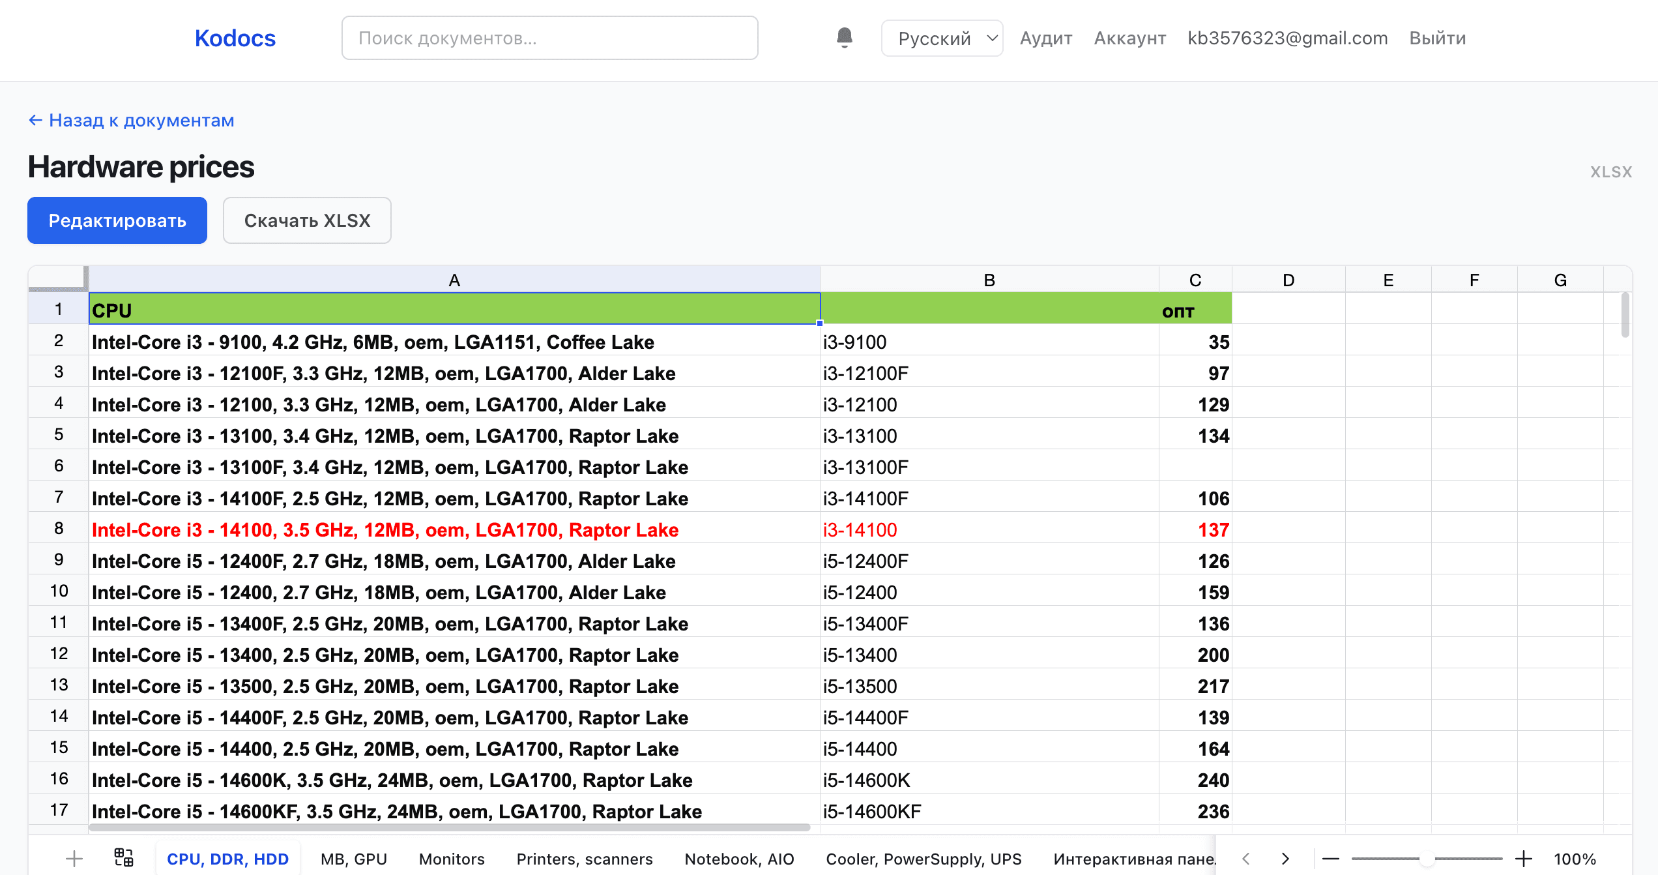Open the MB, GPU sheet tab
Image resolution: width=1658 pixels, height=875 pixels.
click(354, 859)
